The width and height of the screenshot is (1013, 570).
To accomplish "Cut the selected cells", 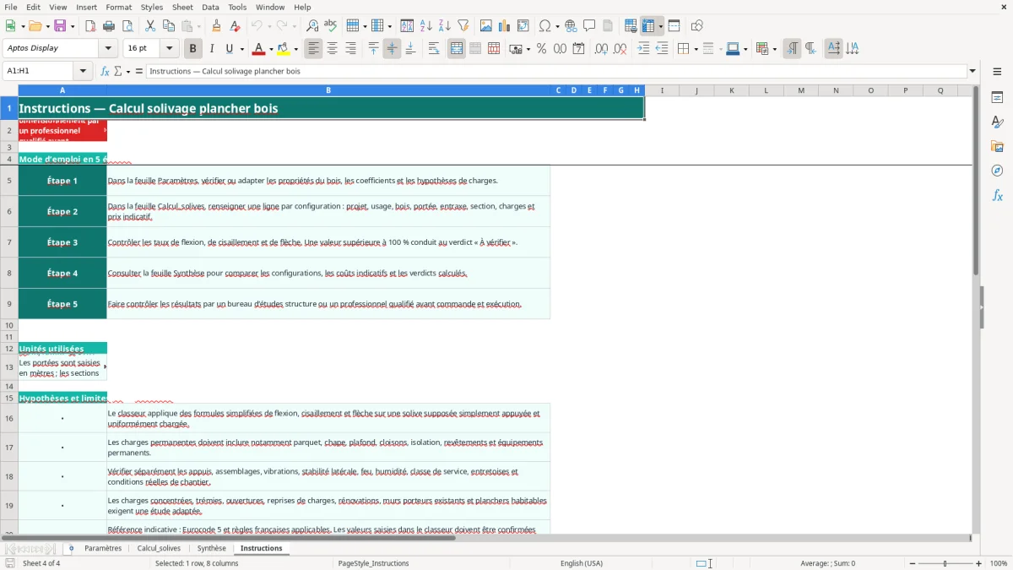I will coord(150,26).
